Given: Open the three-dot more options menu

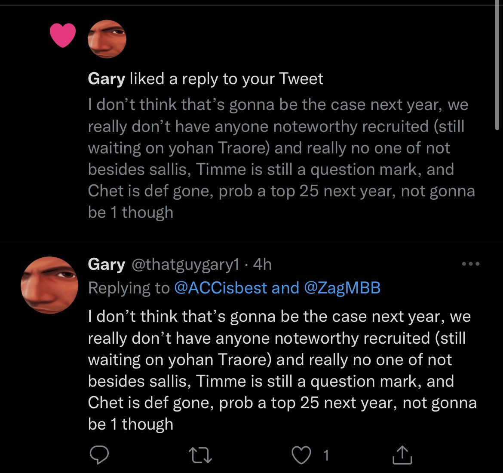Looking at the screenshot, I should point(471,264).
